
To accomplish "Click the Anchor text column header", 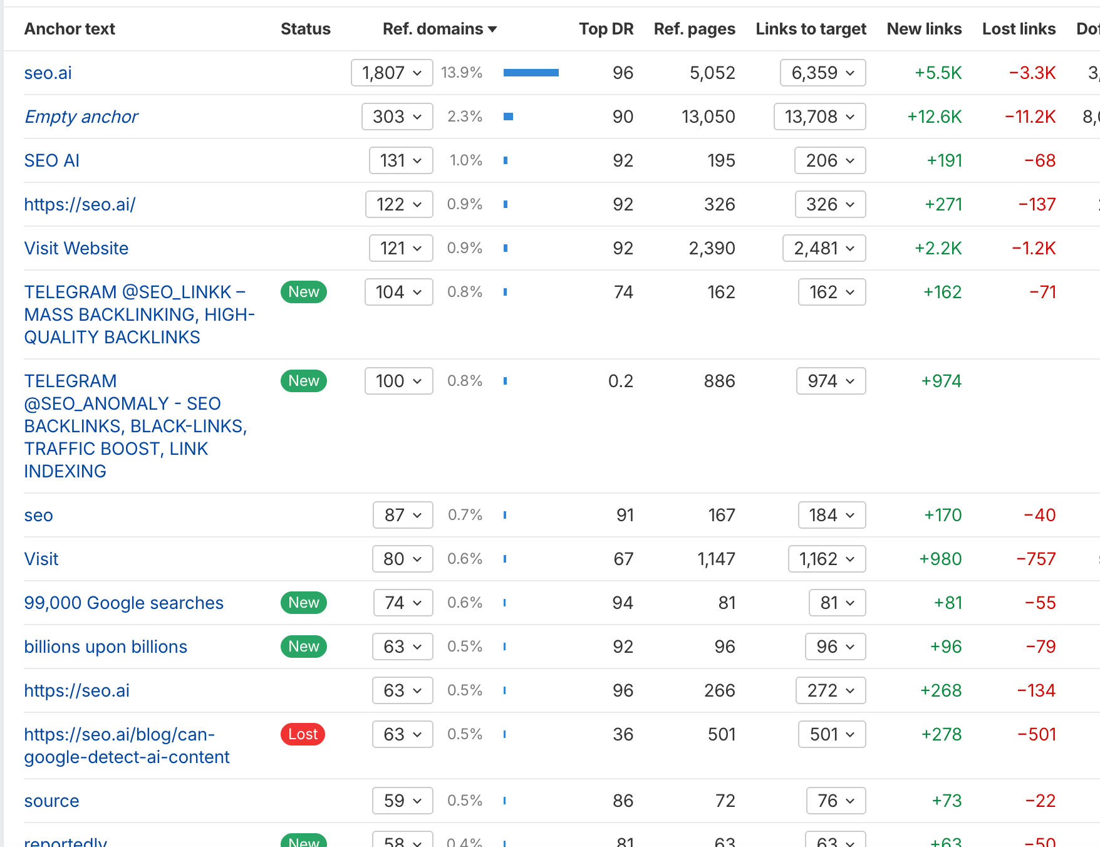I will point(70,29).
